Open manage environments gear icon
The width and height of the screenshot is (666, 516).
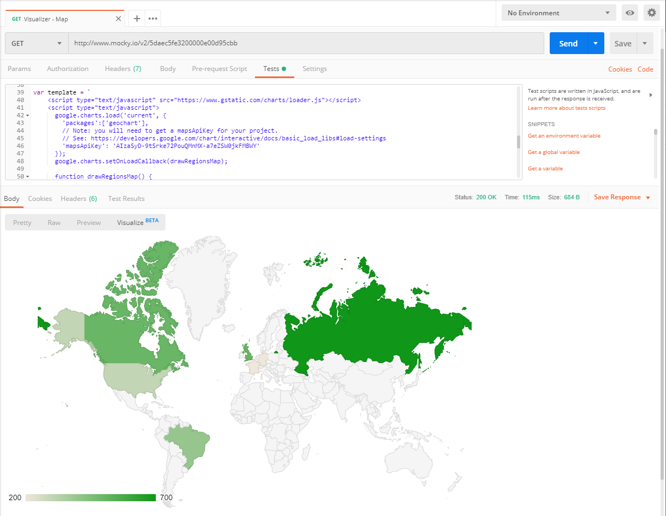pos(651,13)
